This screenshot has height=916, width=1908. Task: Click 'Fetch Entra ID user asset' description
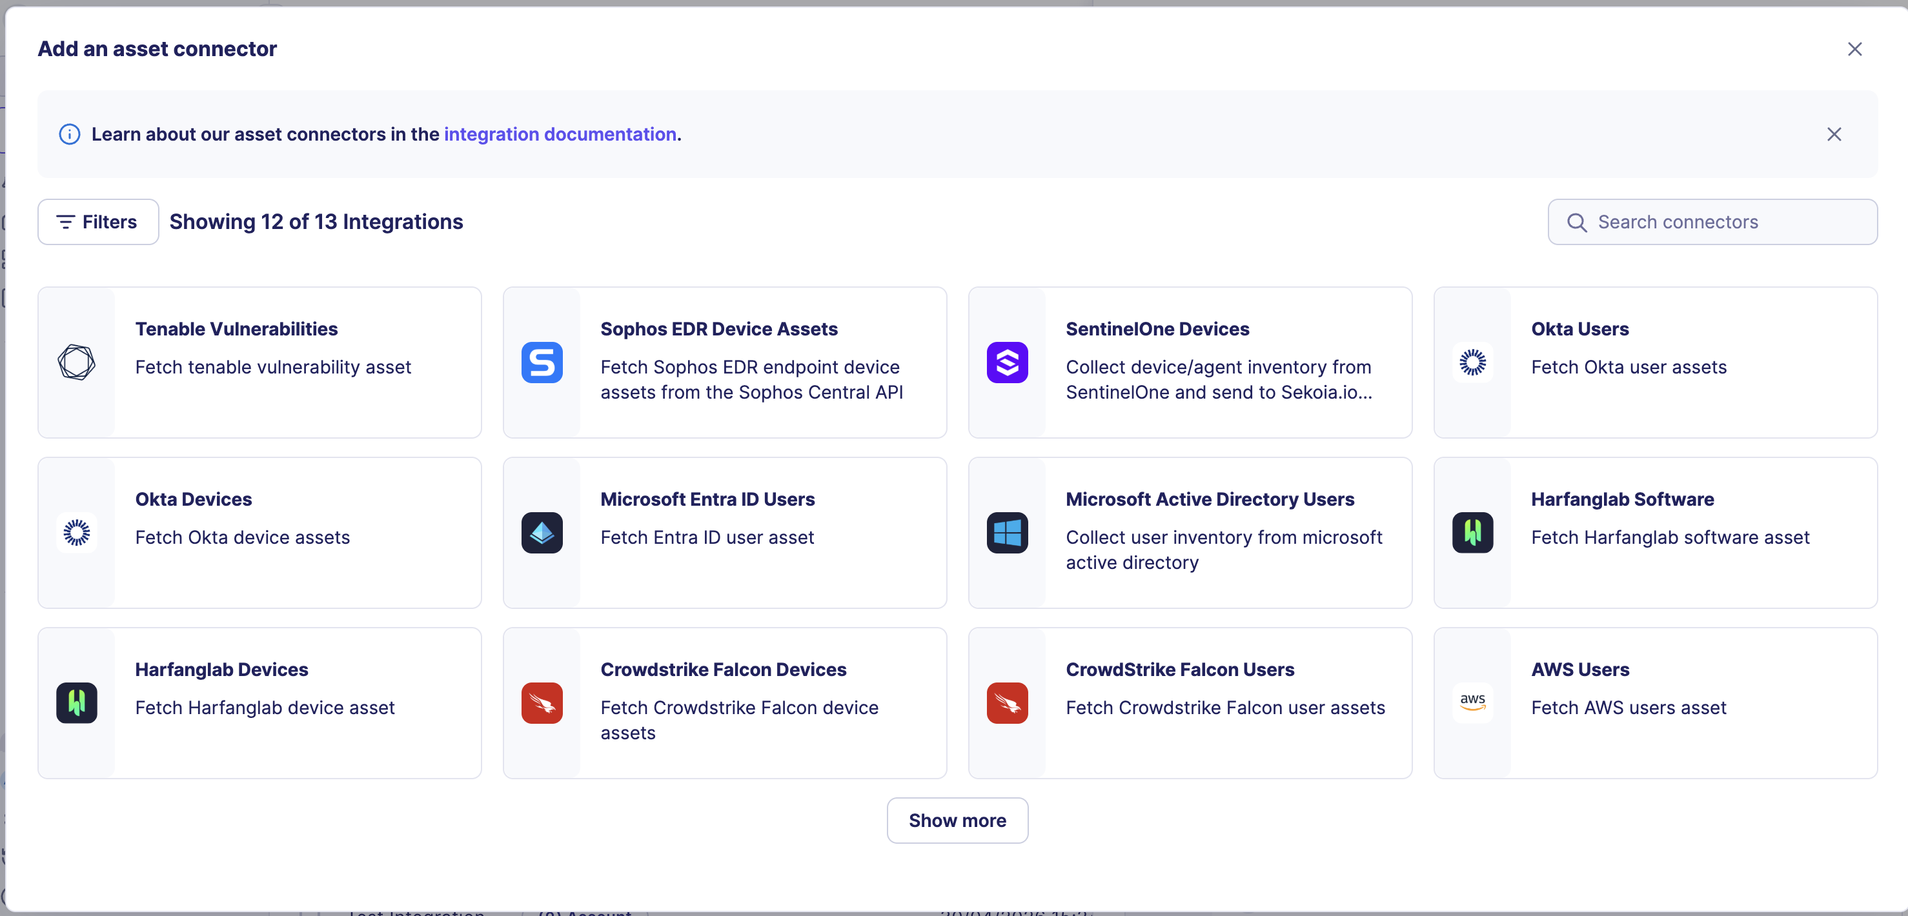[707, 537]
